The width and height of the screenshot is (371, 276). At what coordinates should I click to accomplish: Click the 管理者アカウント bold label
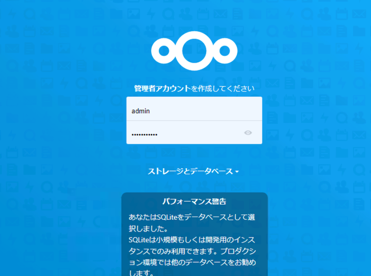coord(162,88)
